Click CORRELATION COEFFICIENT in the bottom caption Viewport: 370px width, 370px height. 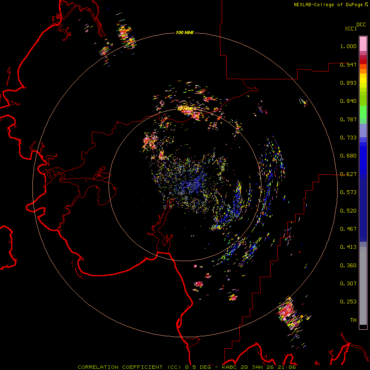pos(120,367)
